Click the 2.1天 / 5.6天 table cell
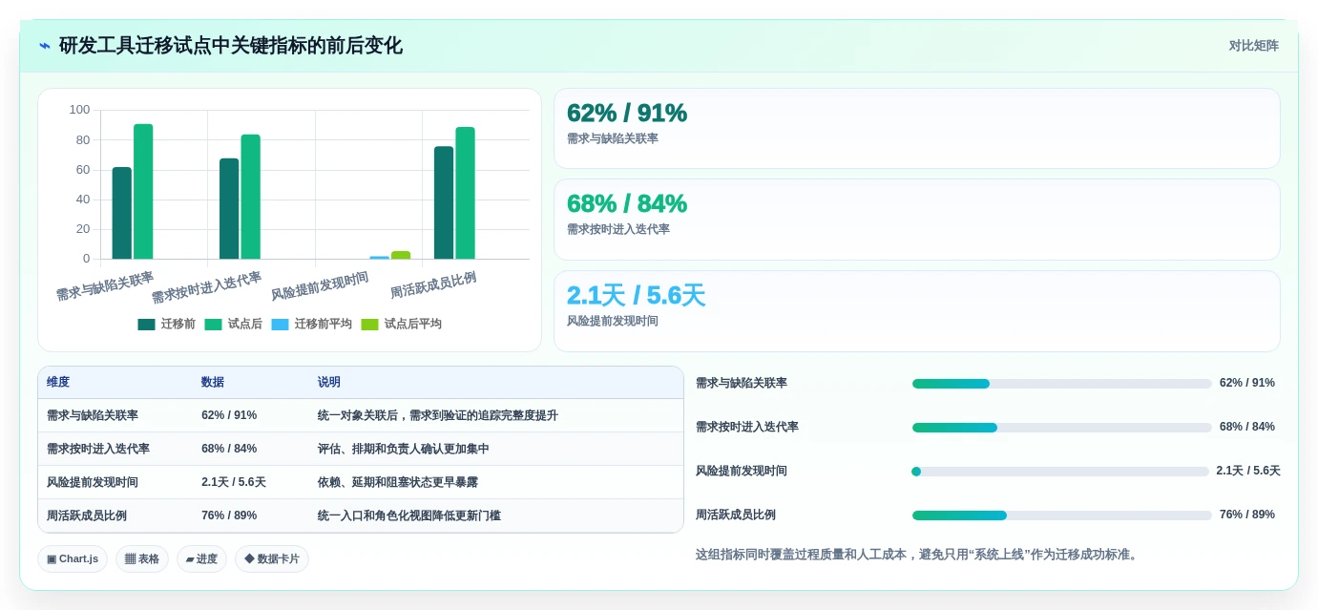The image size is (1318, 610). (x=251, y=482)
